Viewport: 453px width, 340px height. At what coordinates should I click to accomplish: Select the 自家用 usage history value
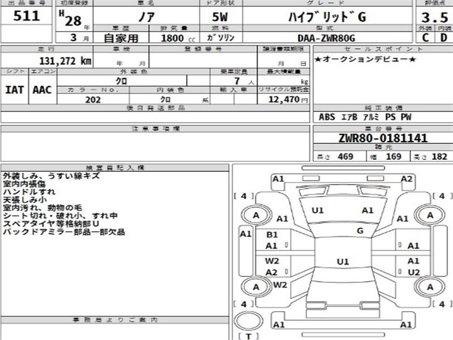pyautogui.click(x=121, y=38)
